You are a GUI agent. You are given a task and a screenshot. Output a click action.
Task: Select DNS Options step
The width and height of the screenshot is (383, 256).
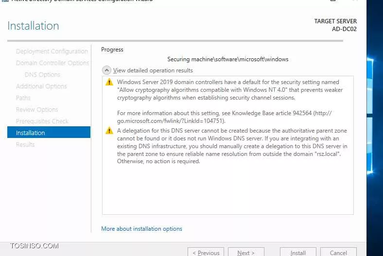[42, 74]
